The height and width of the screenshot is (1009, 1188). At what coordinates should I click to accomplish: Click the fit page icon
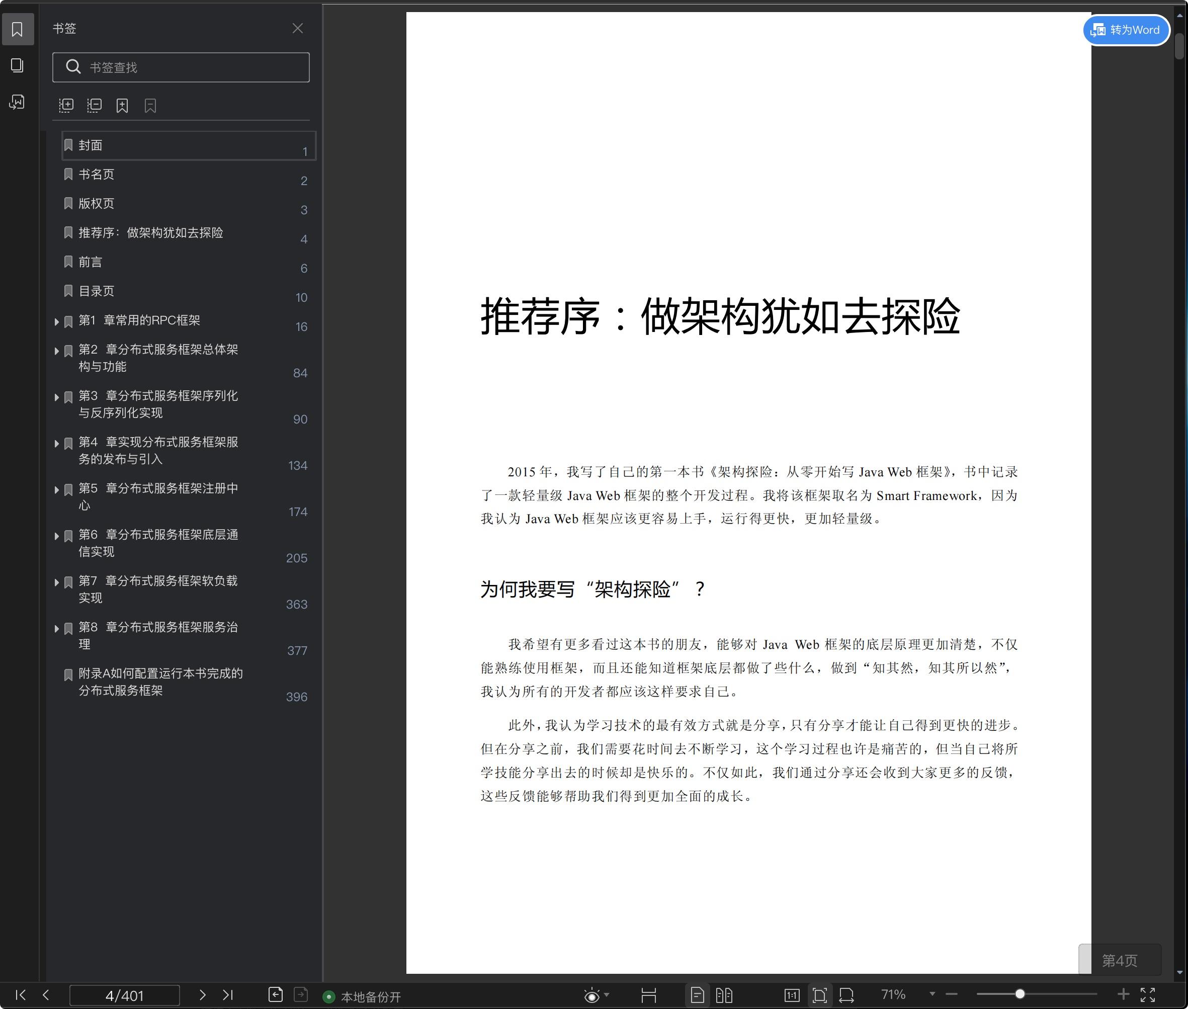820,995
